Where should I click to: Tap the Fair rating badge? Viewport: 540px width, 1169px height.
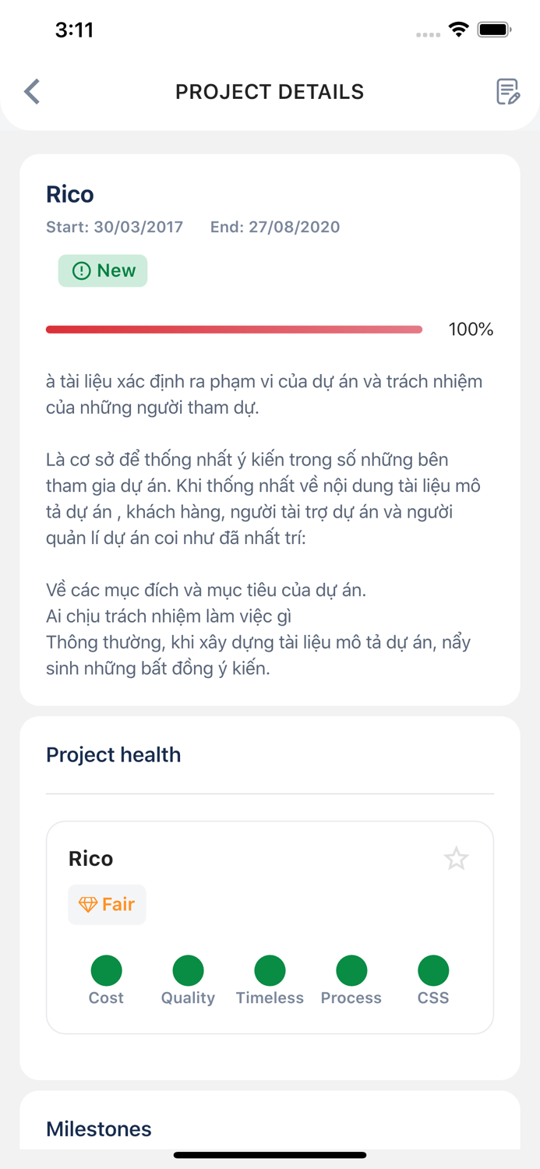tap(107, 904)
